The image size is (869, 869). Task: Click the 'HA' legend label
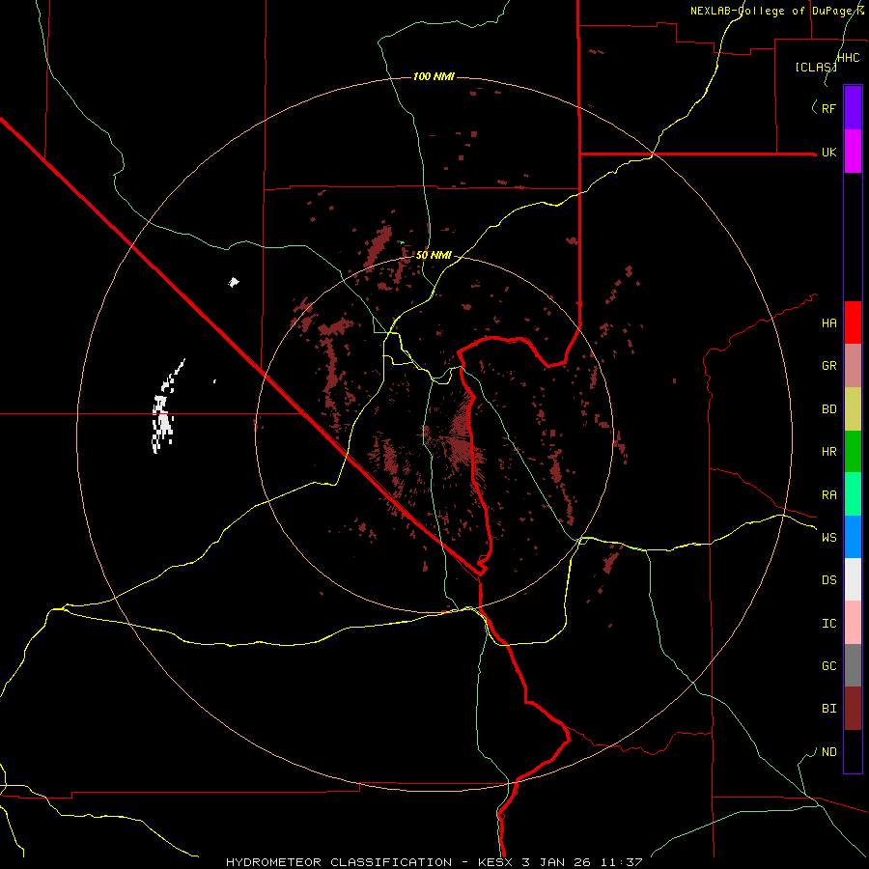coord(828,322)
